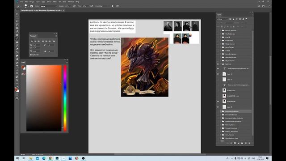
Task: Select the Clone Stamp tool
Action: coord(17,42)
